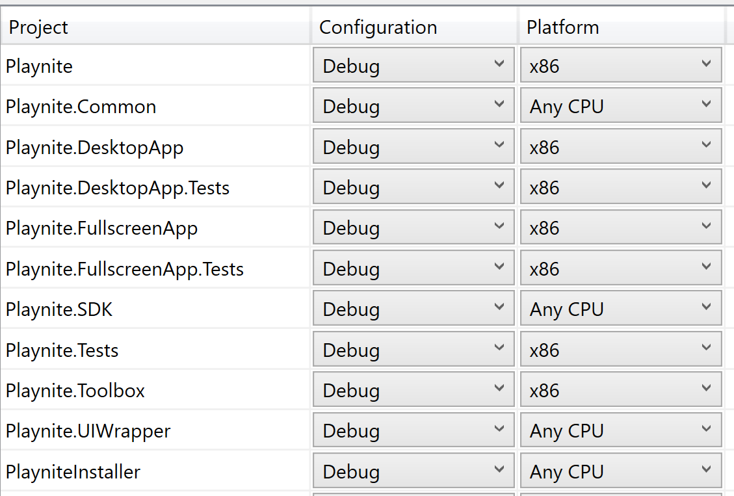Screen dimensions: 734x496
Task: Open Configuration dropdown for Playnite.SDK
Action: point(413,308)
